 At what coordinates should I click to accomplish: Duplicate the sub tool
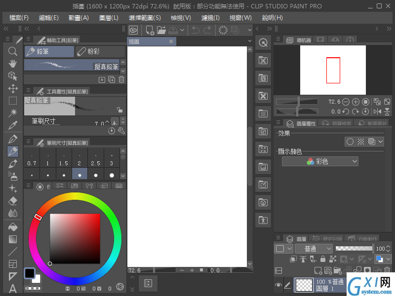(112, 79)
